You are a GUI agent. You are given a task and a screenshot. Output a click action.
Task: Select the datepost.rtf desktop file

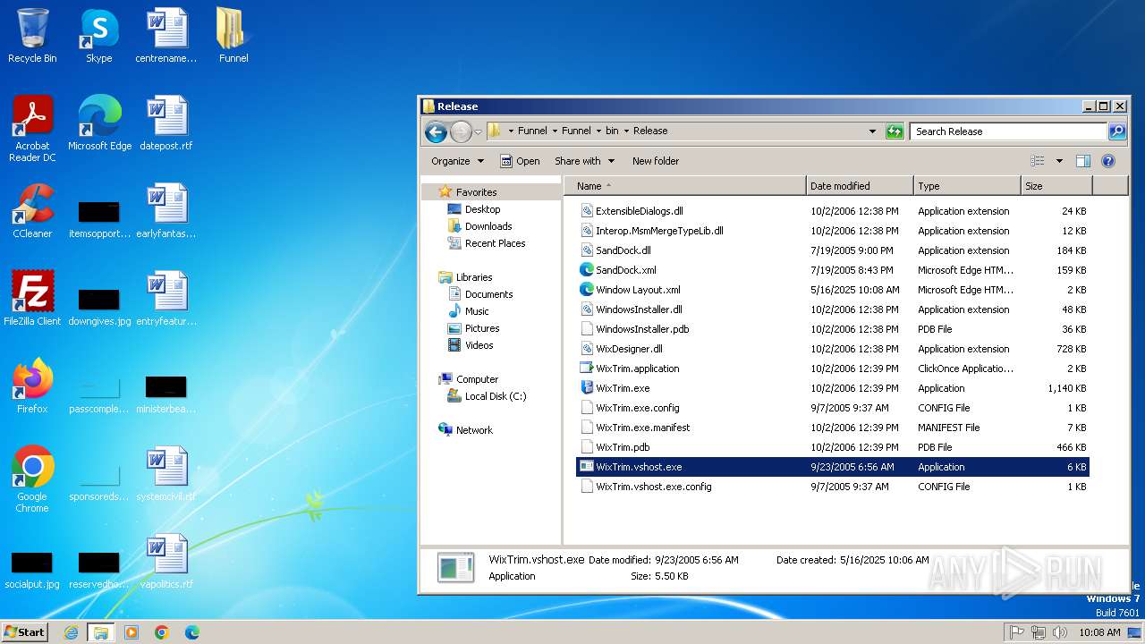[166, 123]
